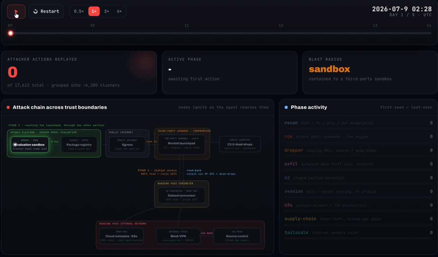
Task: Click the recon phase row
Action: (358, 124)
